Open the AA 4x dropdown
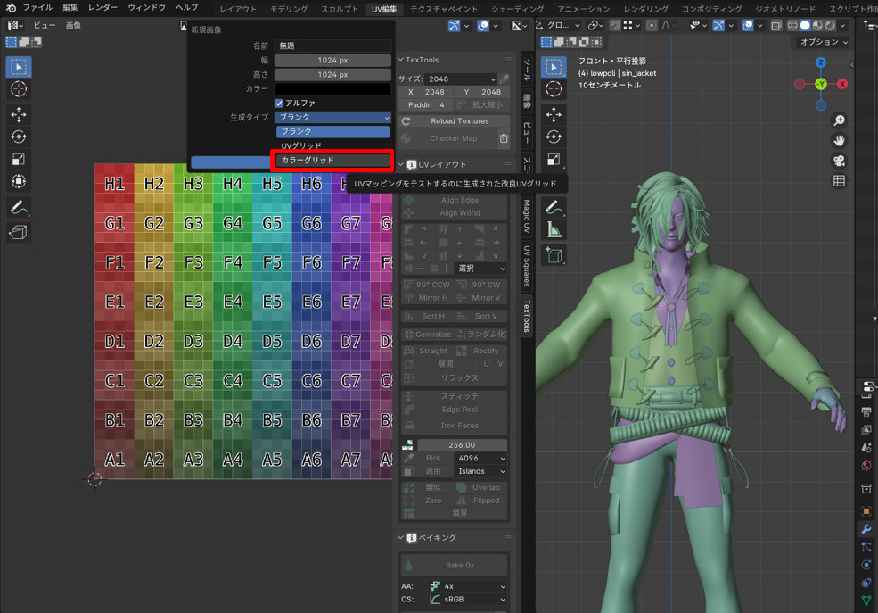The height and width of the screenshot is (613, 878). (467, 586)
